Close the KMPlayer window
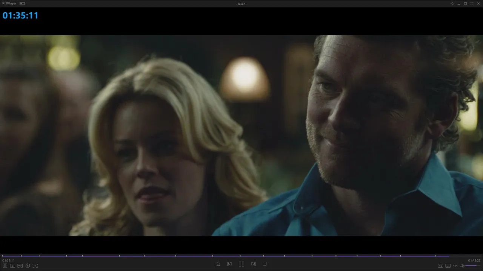 478,3
